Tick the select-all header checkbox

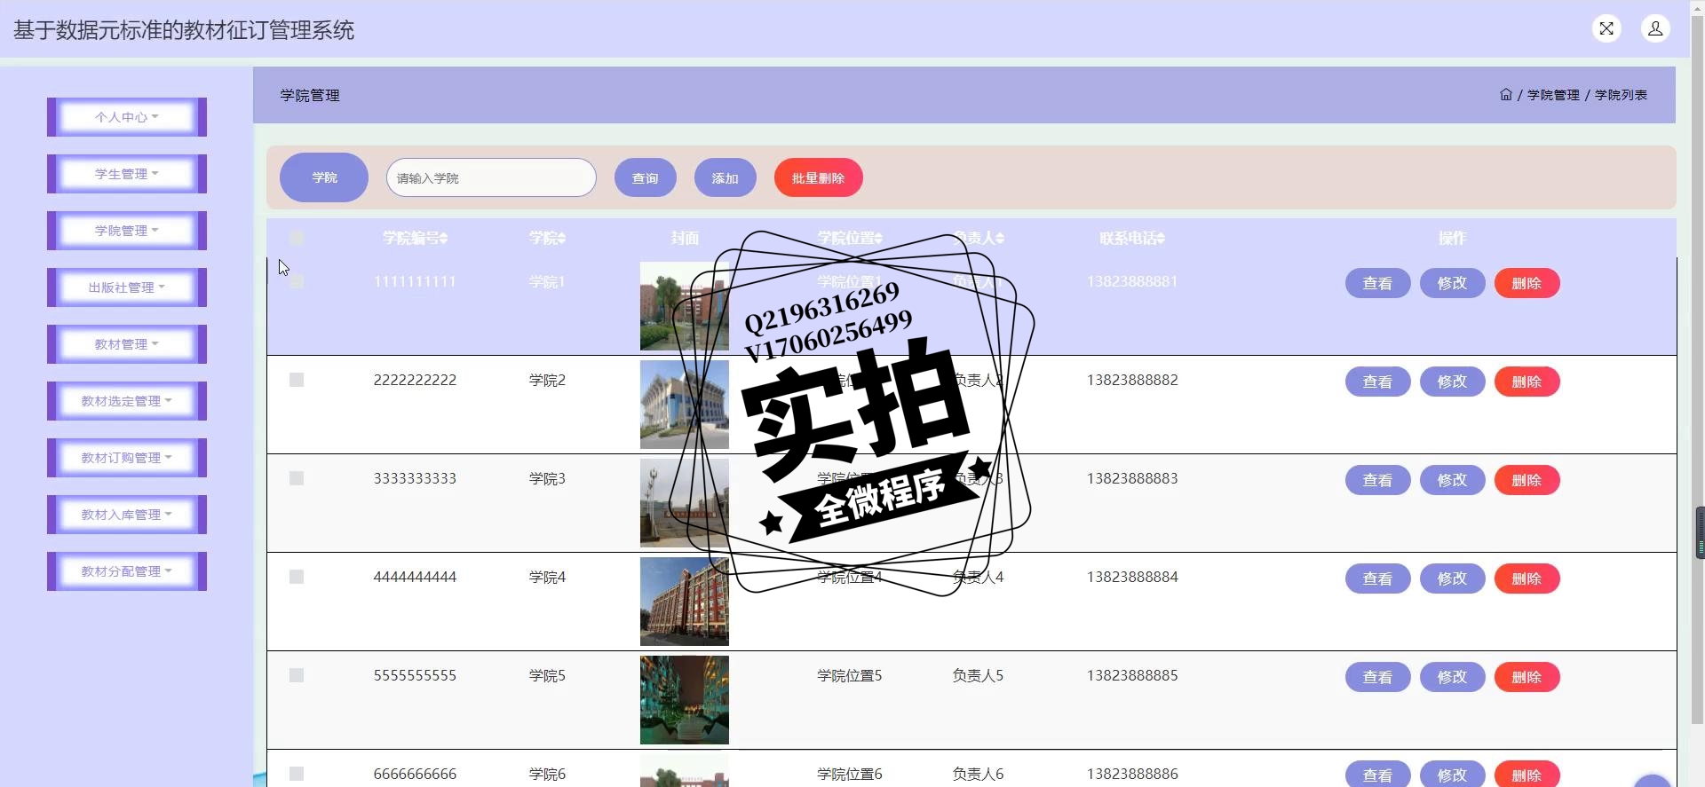[x=297, y=238]
